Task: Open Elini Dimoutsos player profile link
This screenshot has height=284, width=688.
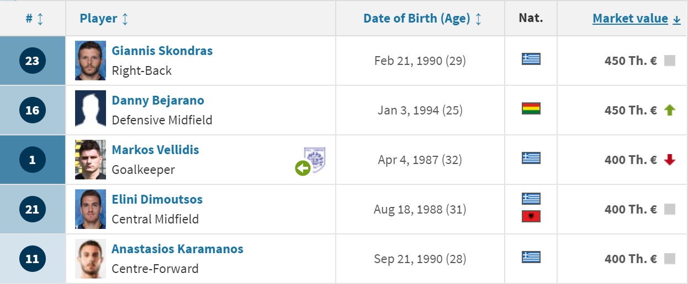Action: [157, 199]
